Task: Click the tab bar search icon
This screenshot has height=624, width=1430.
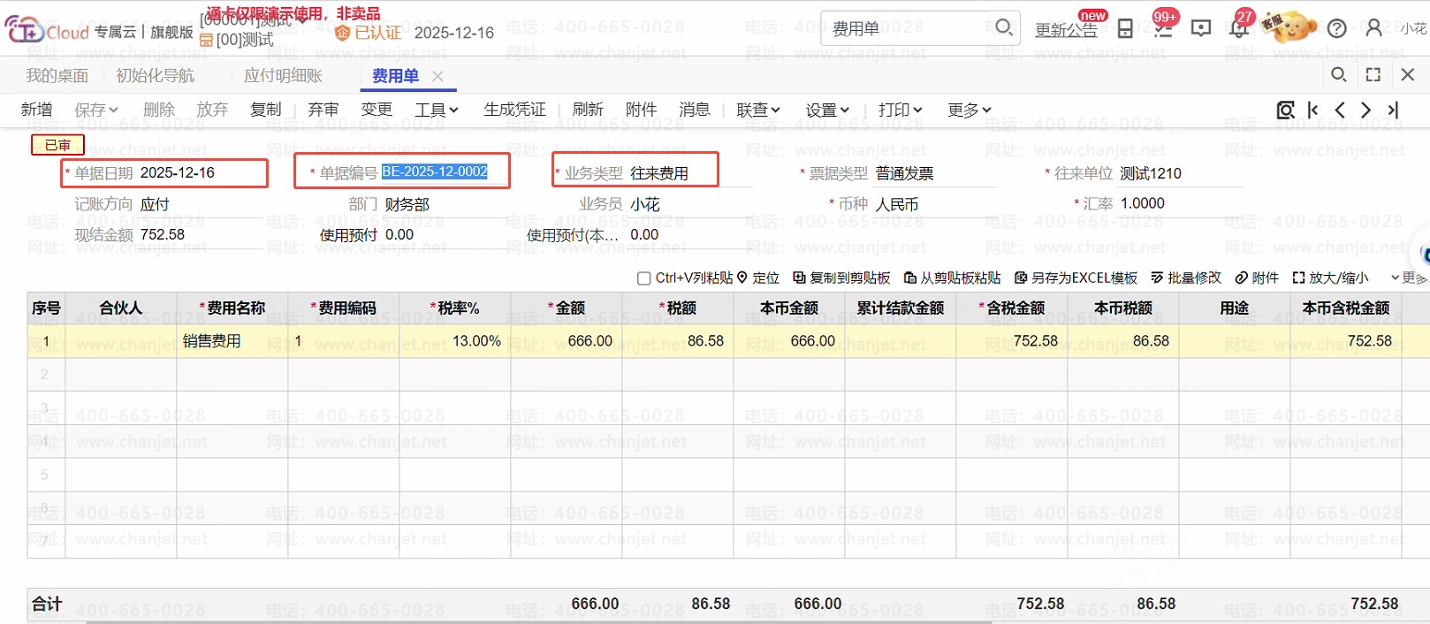Action: click(1339, 75)
